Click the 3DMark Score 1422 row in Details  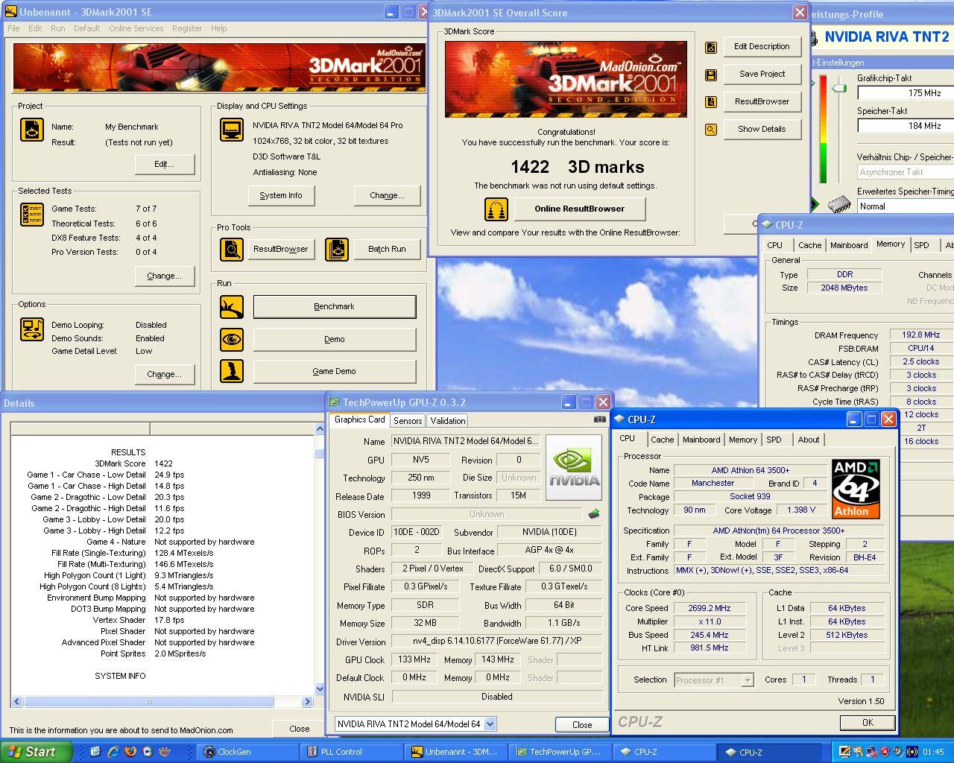[133, 463]
